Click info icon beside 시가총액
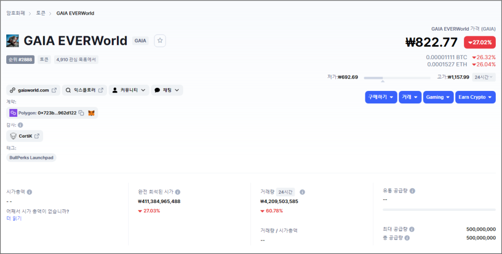 pos(30,192)
